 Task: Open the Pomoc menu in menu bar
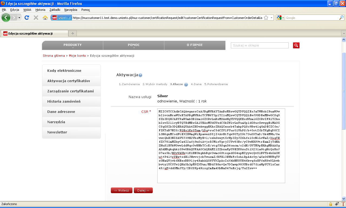coord(85,10)
